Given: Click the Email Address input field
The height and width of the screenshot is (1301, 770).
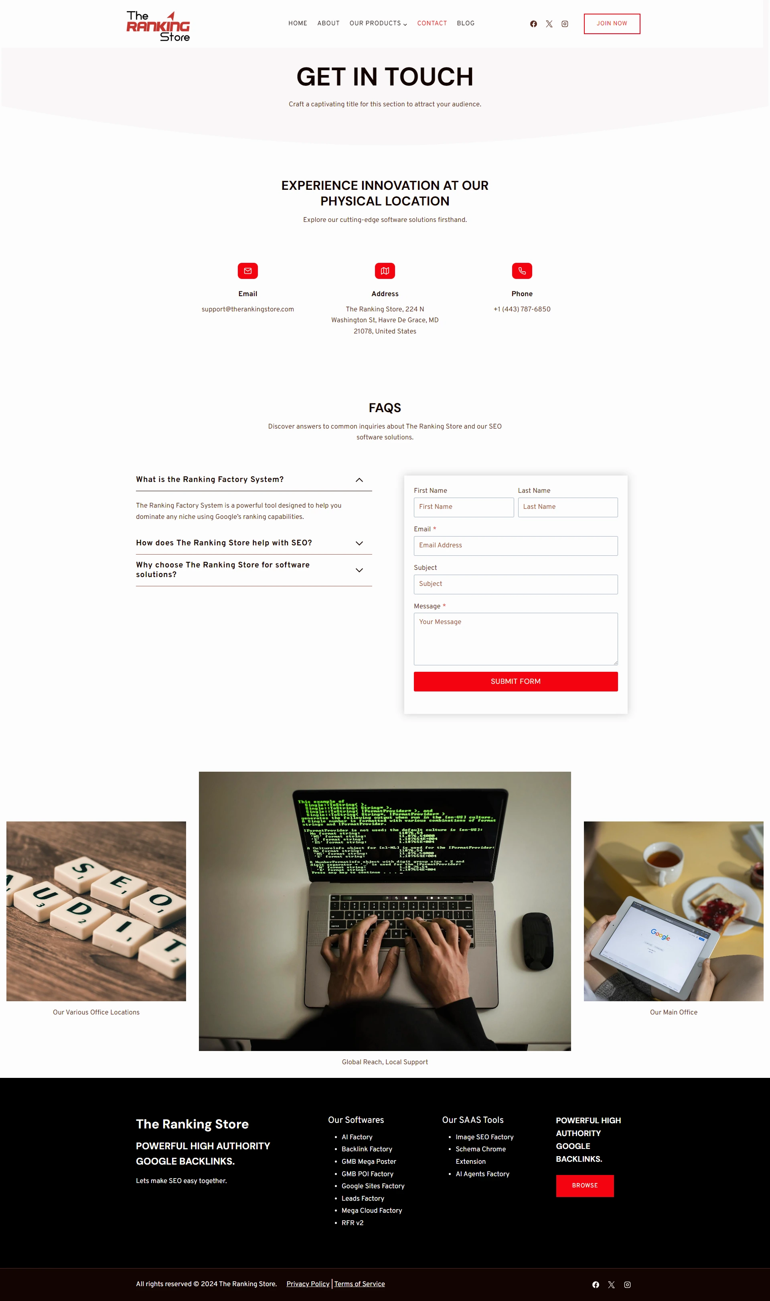Looking at the screenshot, I should point(515,545).
